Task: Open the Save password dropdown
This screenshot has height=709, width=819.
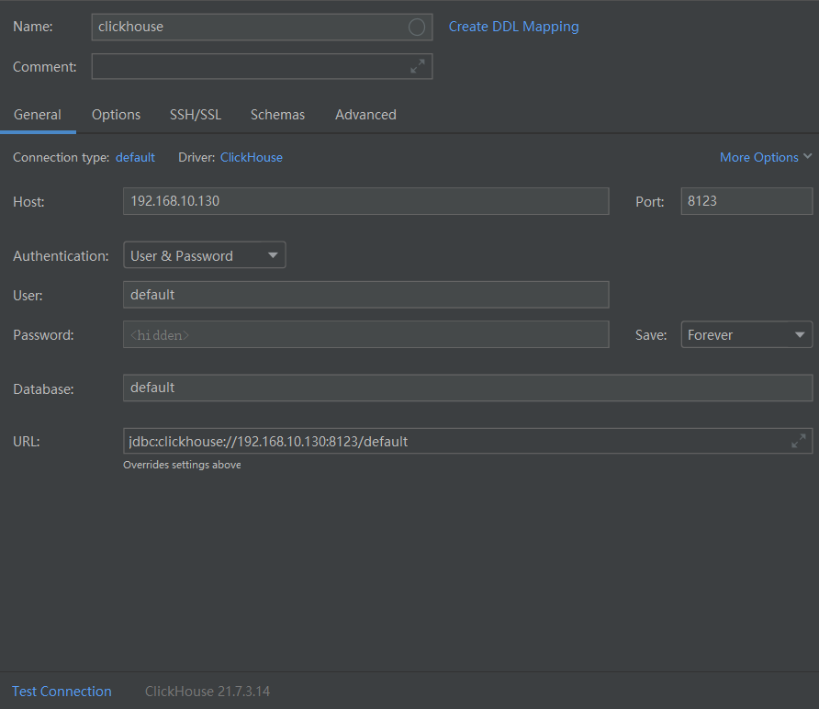Action: tap(746, 334)
